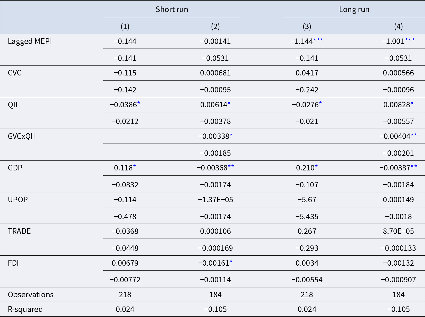Select the "UPOP" row label
This screenshot has width=425, height=317.
[x=18, y=199]
